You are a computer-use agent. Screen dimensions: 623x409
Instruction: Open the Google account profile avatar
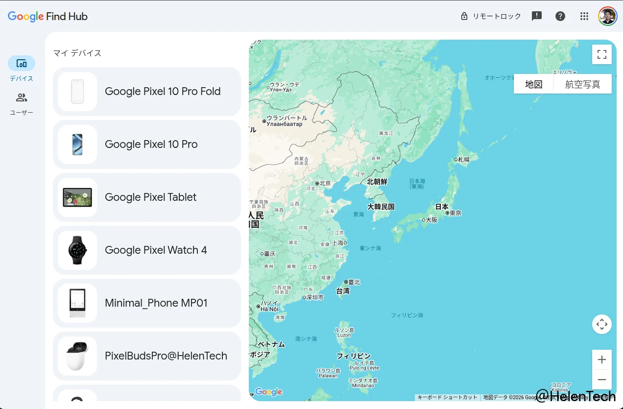607,16
